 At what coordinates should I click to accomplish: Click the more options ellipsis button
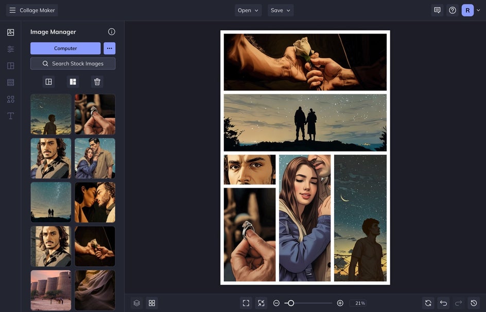(110, 48)
